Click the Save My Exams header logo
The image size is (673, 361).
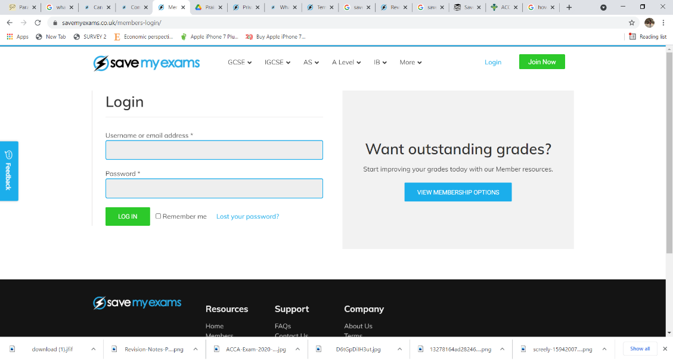click(147, 63)
